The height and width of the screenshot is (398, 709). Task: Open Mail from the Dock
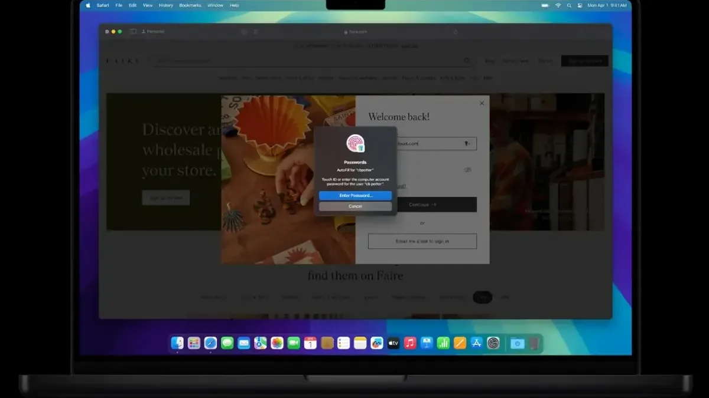click(x=243, y=343)
